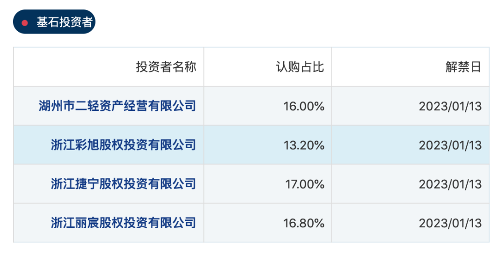Select the 17.00% subscription ratio cell
Screen dimensions: 504x259
(x=305, y=184)
